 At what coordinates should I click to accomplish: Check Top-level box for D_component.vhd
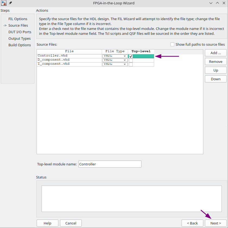click(x=131, y=60)
